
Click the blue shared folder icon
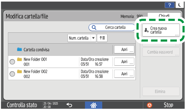point(19,49)
